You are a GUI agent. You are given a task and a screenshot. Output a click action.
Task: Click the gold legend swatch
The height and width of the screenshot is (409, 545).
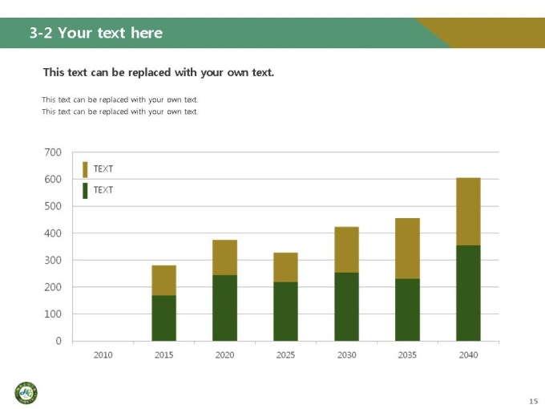point(85,170)
